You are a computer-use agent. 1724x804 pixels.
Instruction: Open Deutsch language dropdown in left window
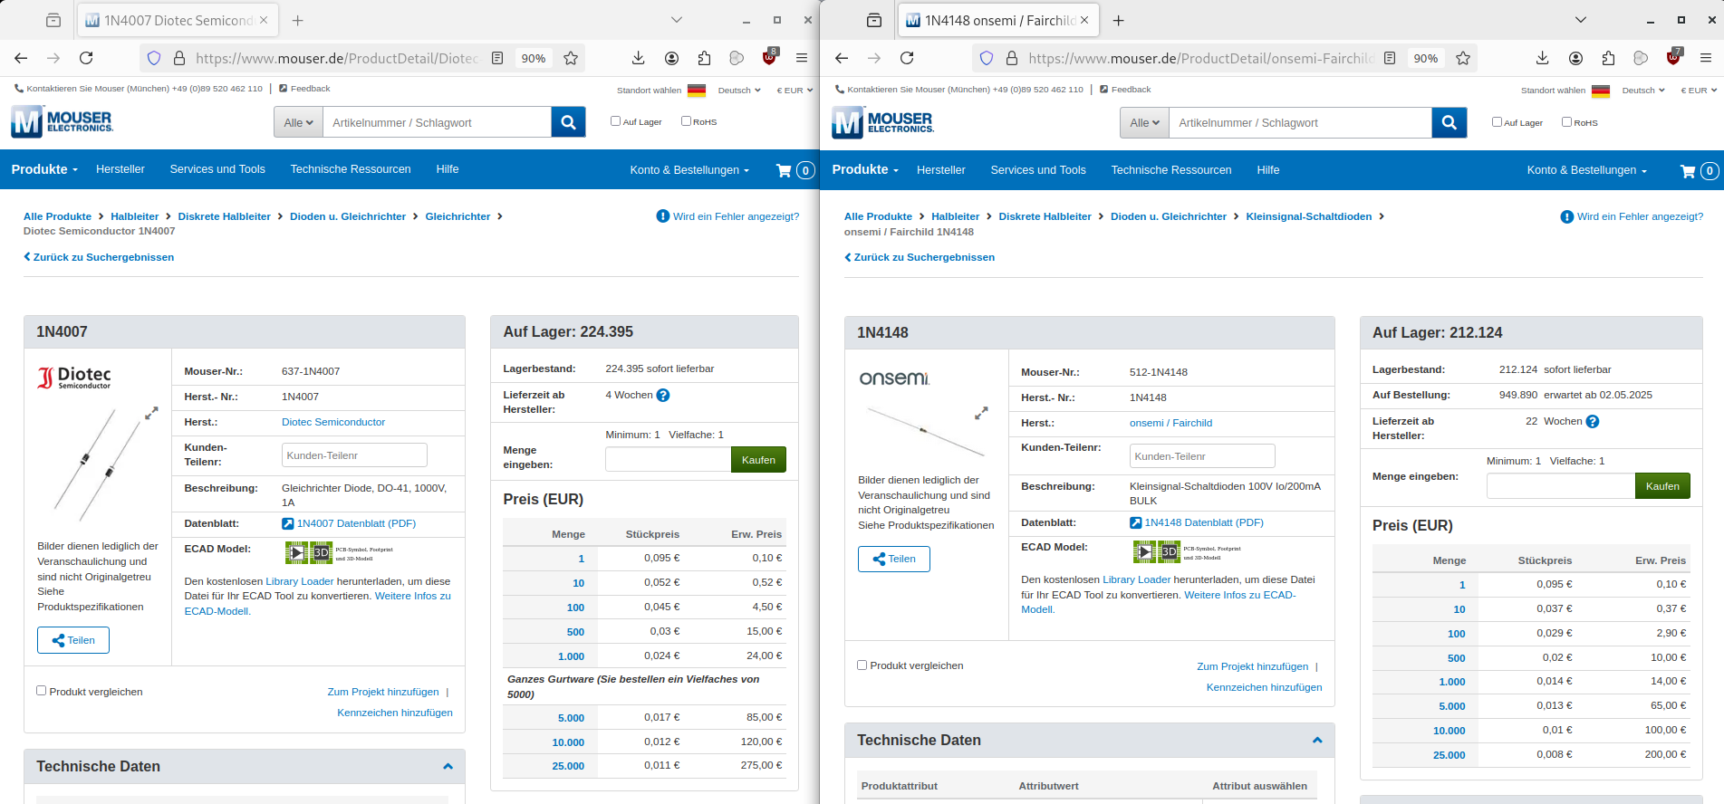(x=739, y=90)
